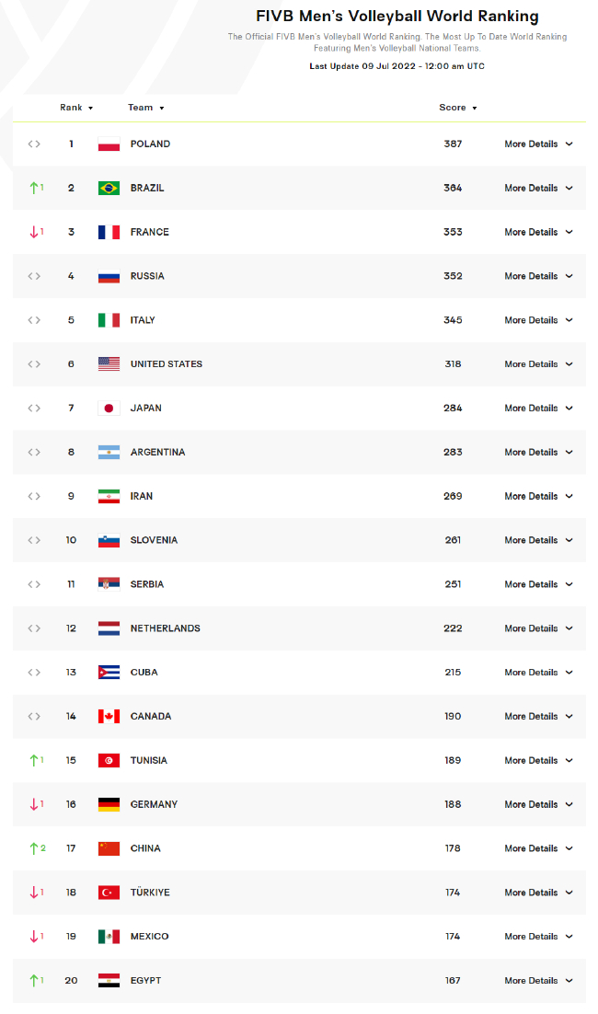Sort the table by Score column
The width and height of the screenshot is (598, 1014).
(457, 108)
